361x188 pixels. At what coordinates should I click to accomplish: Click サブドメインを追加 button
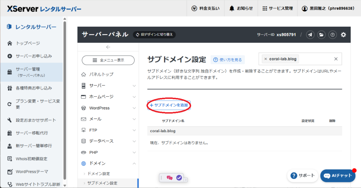169,105
